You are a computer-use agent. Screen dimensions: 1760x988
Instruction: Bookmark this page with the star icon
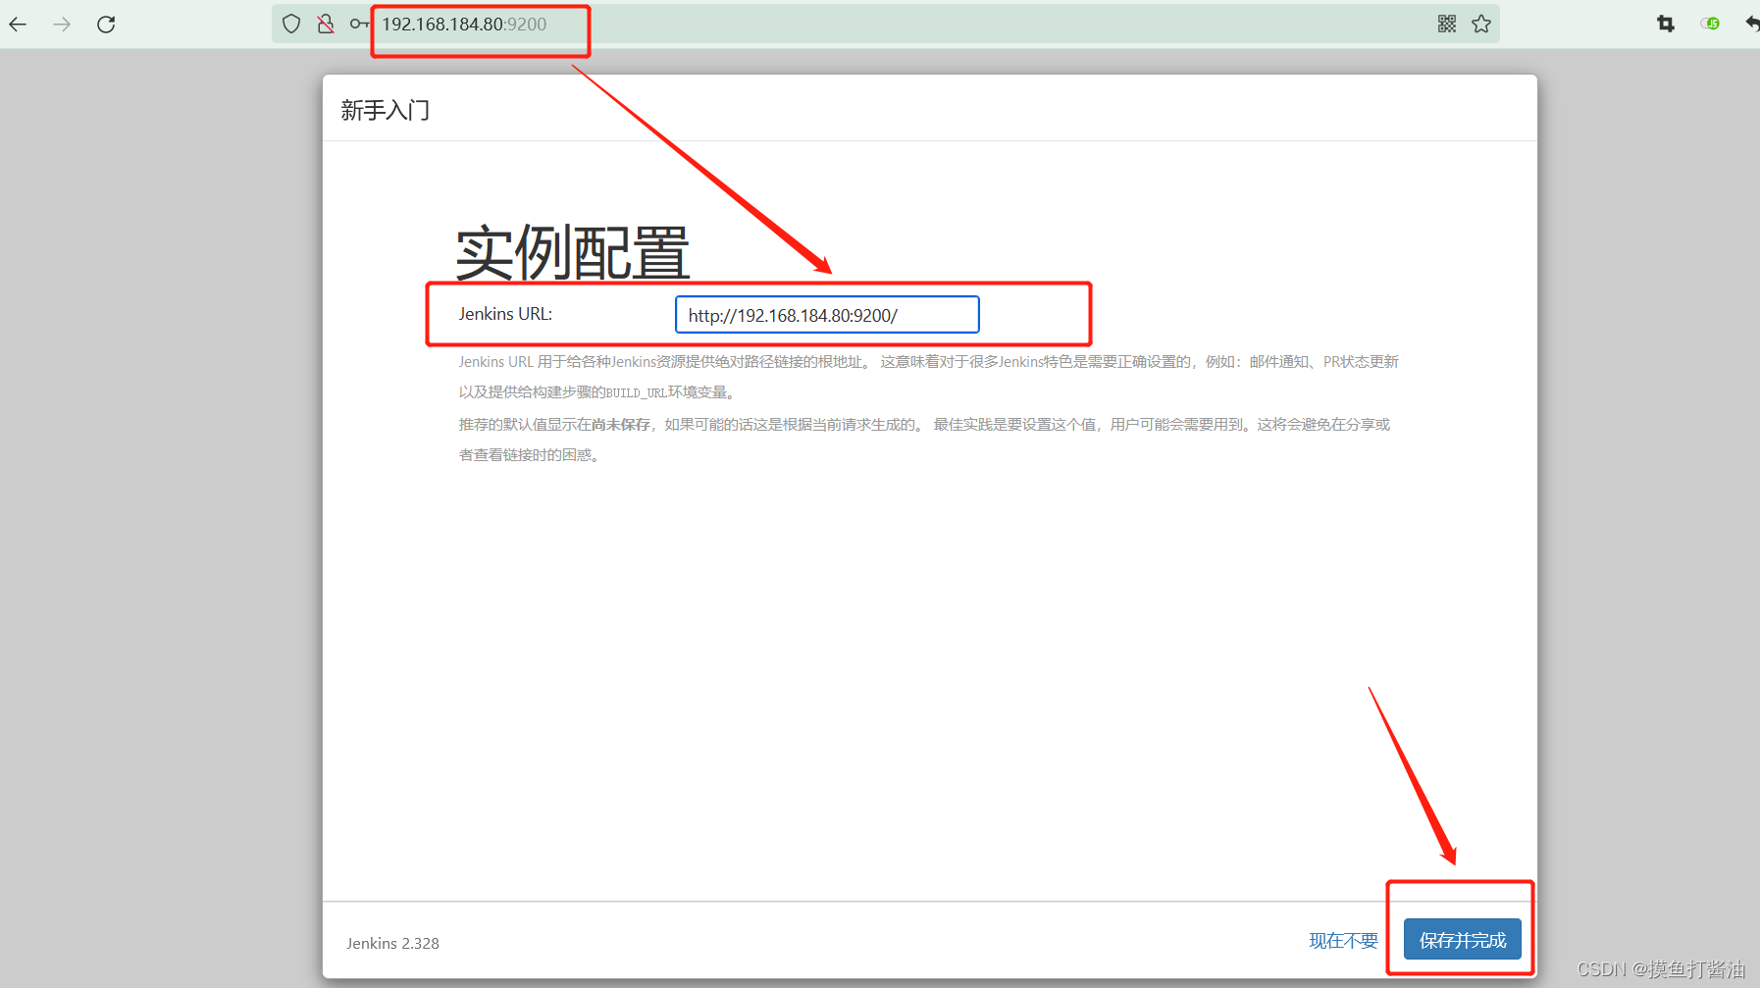1481,24
